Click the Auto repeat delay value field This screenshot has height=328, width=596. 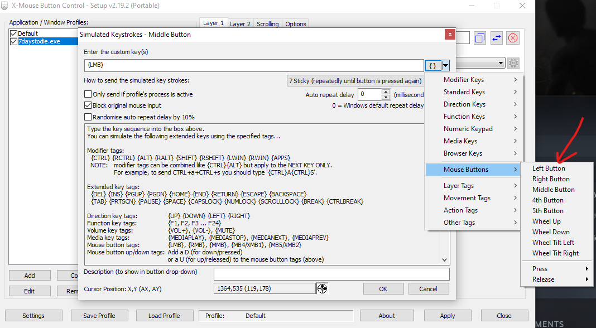coord(370,94)
